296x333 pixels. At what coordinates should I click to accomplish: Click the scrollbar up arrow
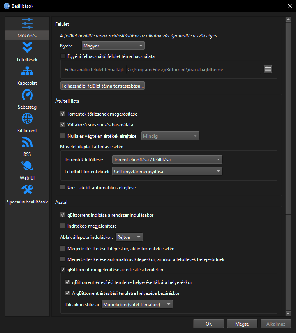tap(288, 19)
